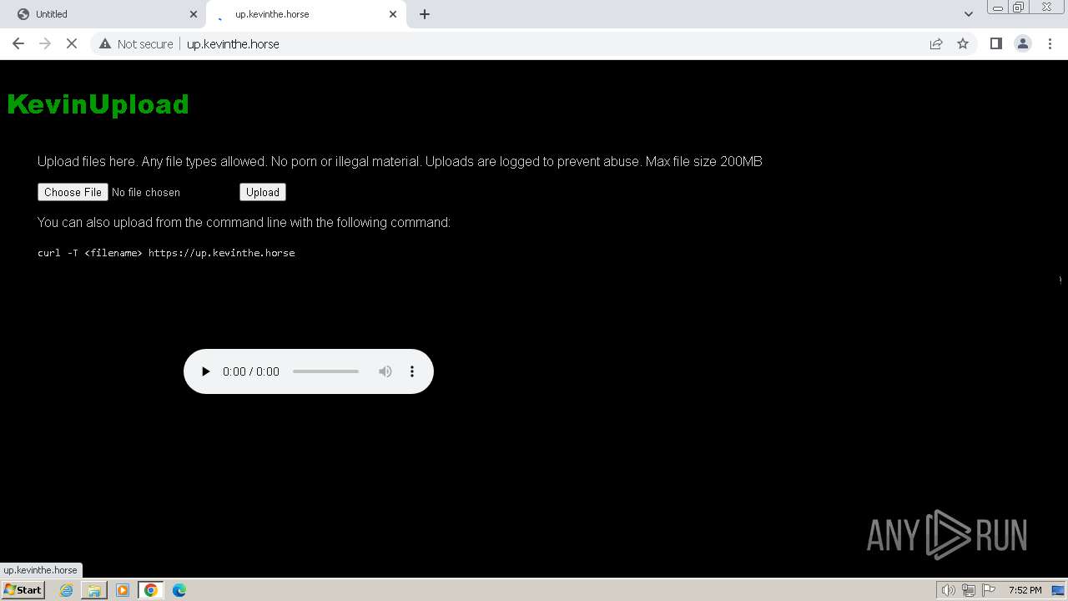The image size is (1068, 601).
Task: Go forward to the next page
Action: point(45,43)
